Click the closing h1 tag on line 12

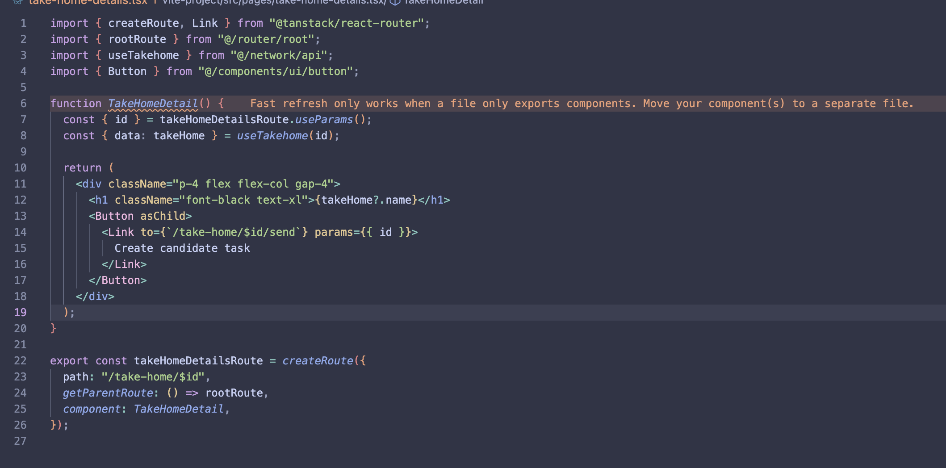tap(434, 200)
